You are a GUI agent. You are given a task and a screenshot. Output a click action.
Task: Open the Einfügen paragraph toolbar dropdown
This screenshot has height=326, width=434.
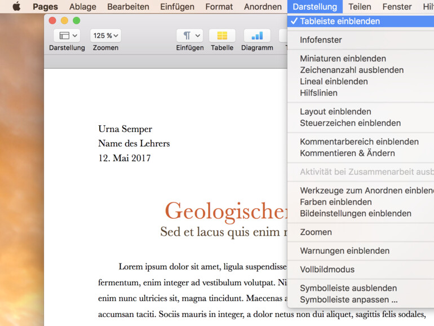point(190,36)
